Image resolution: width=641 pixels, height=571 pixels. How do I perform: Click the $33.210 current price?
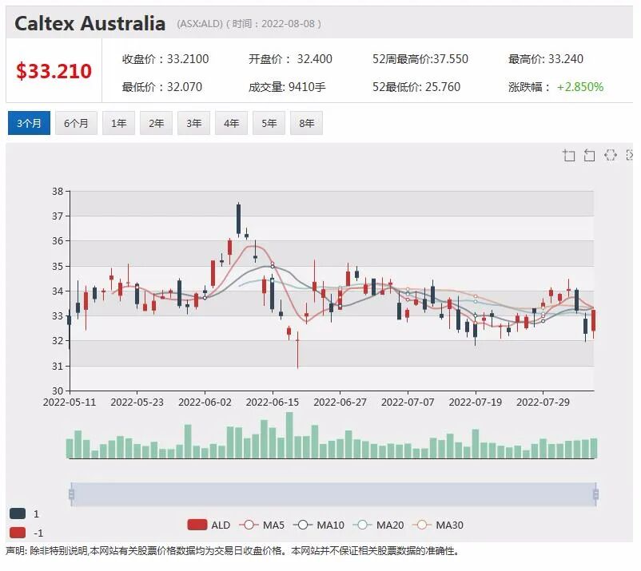54,71
